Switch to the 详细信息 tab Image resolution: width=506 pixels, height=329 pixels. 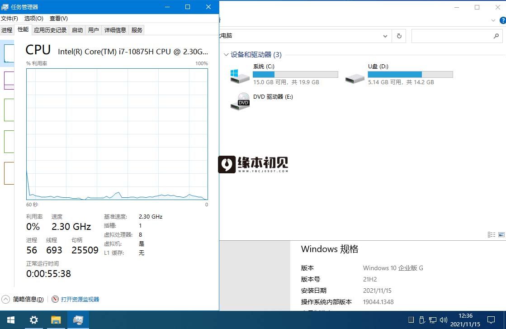point(115,30)
